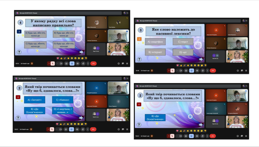Unmute the microphone in the 13:15 meeting window
The height and width of the screenshot is (147, 259).
tap(53, 64)
